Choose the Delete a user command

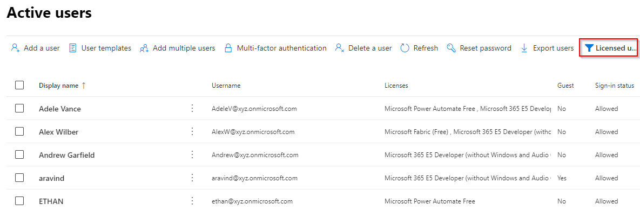363,48
